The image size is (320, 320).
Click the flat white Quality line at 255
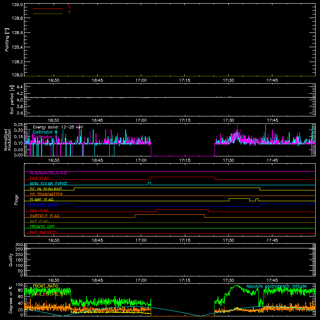(x=170, y=248)
